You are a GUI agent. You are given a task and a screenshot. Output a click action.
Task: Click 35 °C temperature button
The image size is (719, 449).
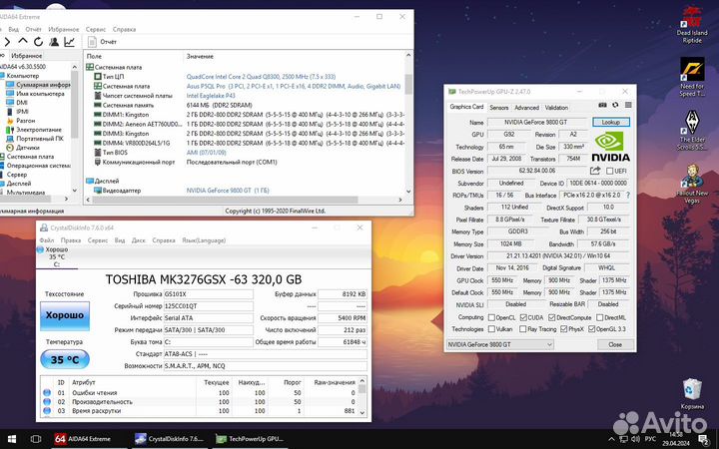click(65, 359)
